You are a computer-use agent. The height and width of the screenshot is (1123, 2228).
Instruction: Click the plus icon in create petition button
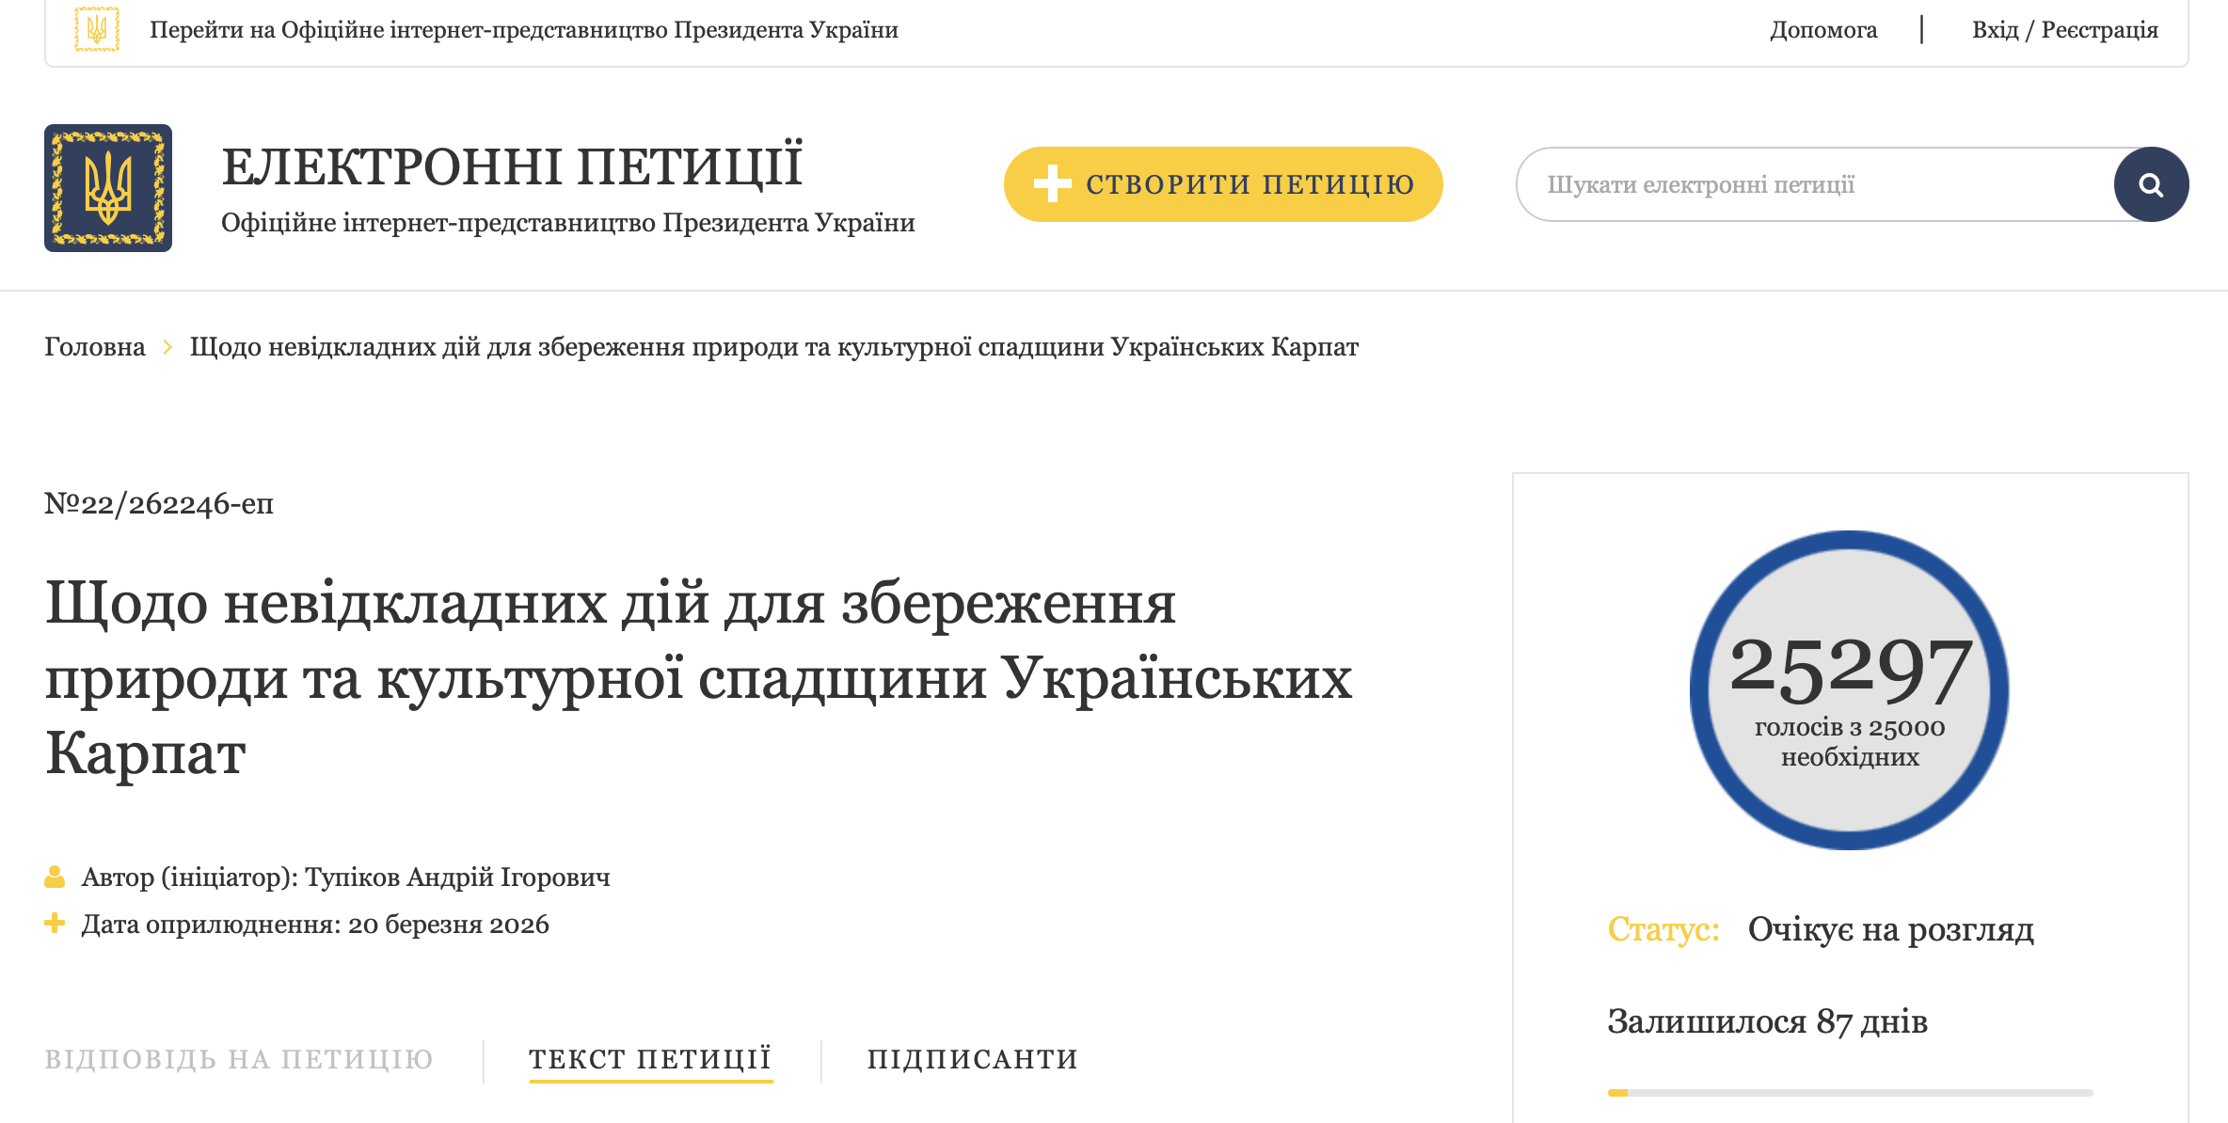(x=1052, y=184)
